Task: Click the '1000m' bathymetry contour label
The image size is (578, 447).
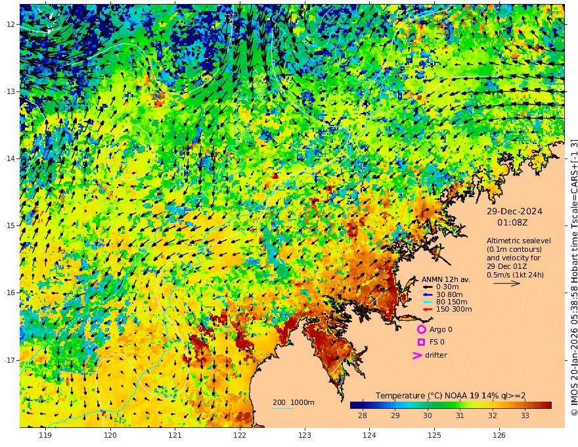Action: point(302,402)
